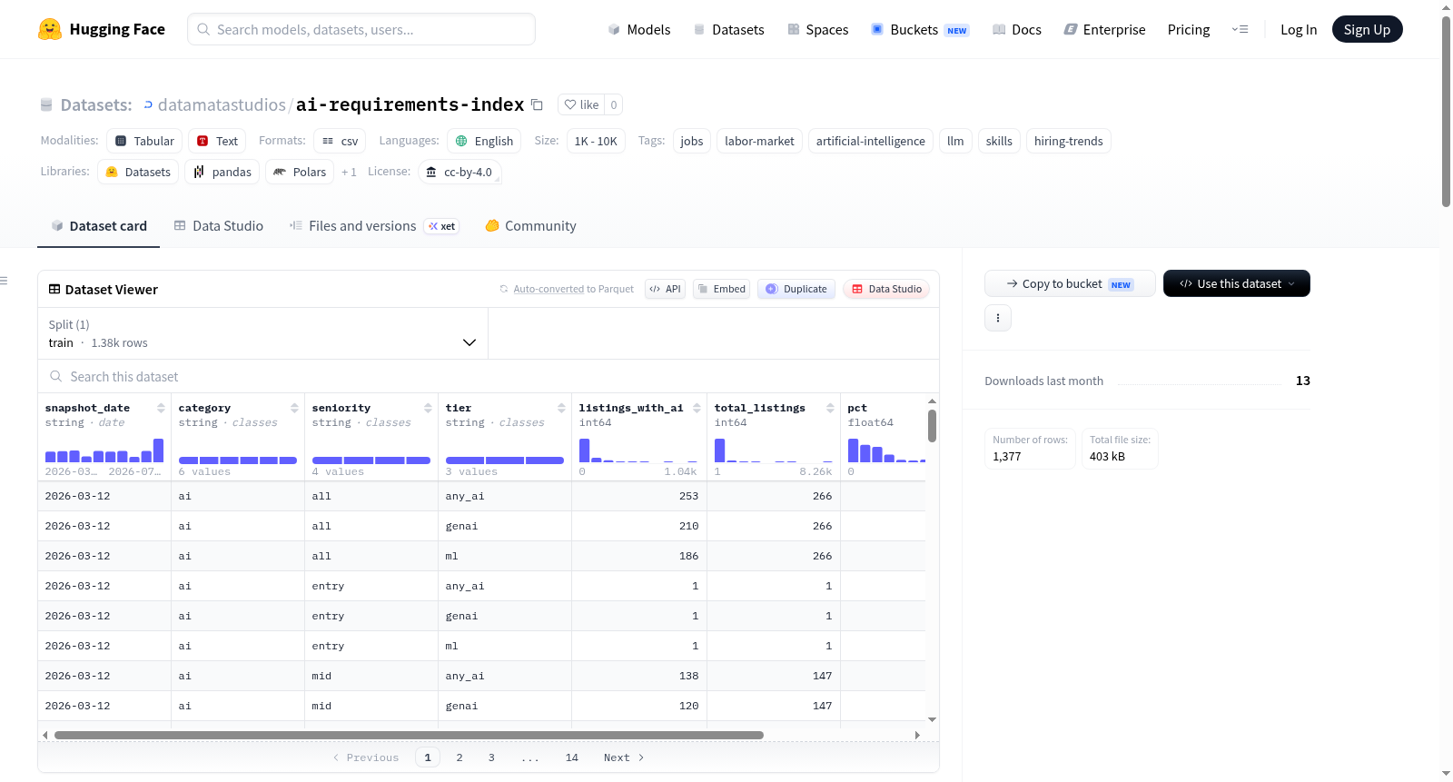Screen dimensions: 1453x782
Task: Open Models in the top navigation
Action: click(639, 30)
